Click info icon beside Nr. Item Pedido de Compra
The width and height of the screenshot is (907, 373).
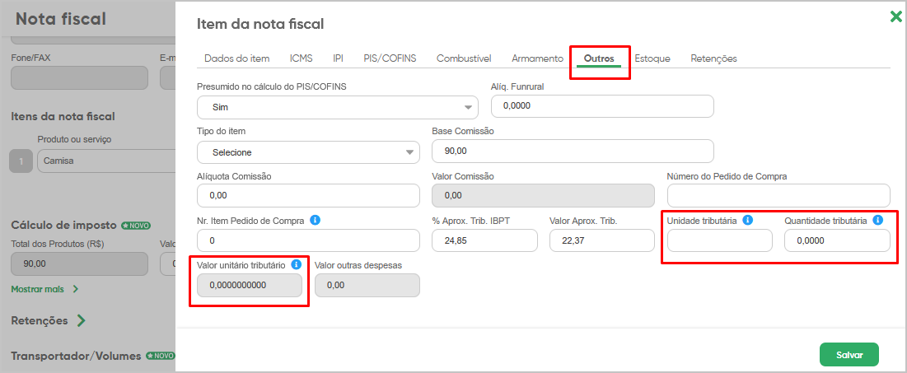(316, 221)
